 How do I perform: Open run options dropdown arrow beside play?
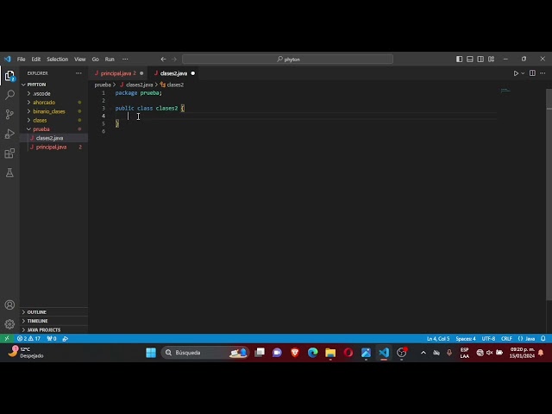(x=523, y=73)
